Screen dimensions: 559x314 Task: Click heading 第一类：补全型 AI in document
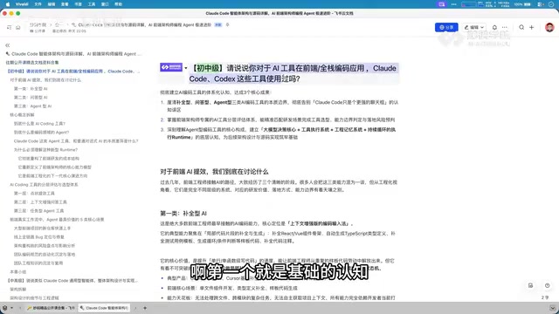click(183, 214)
